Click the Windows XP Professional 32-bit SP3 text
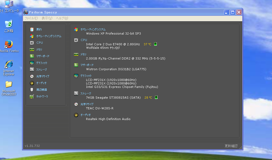272x160 pixels. [113, 34]
